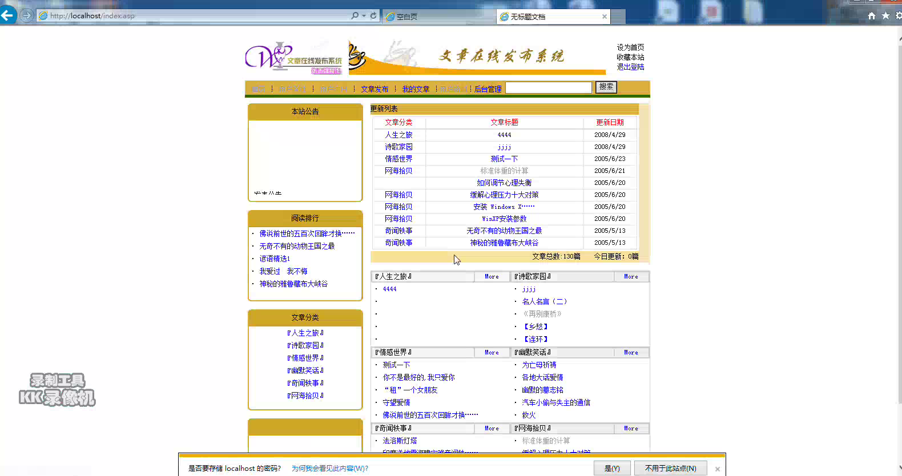This screenshot has height=476, width=902.
Task: Click 退出登陆 link
Action: click(630, 67)
